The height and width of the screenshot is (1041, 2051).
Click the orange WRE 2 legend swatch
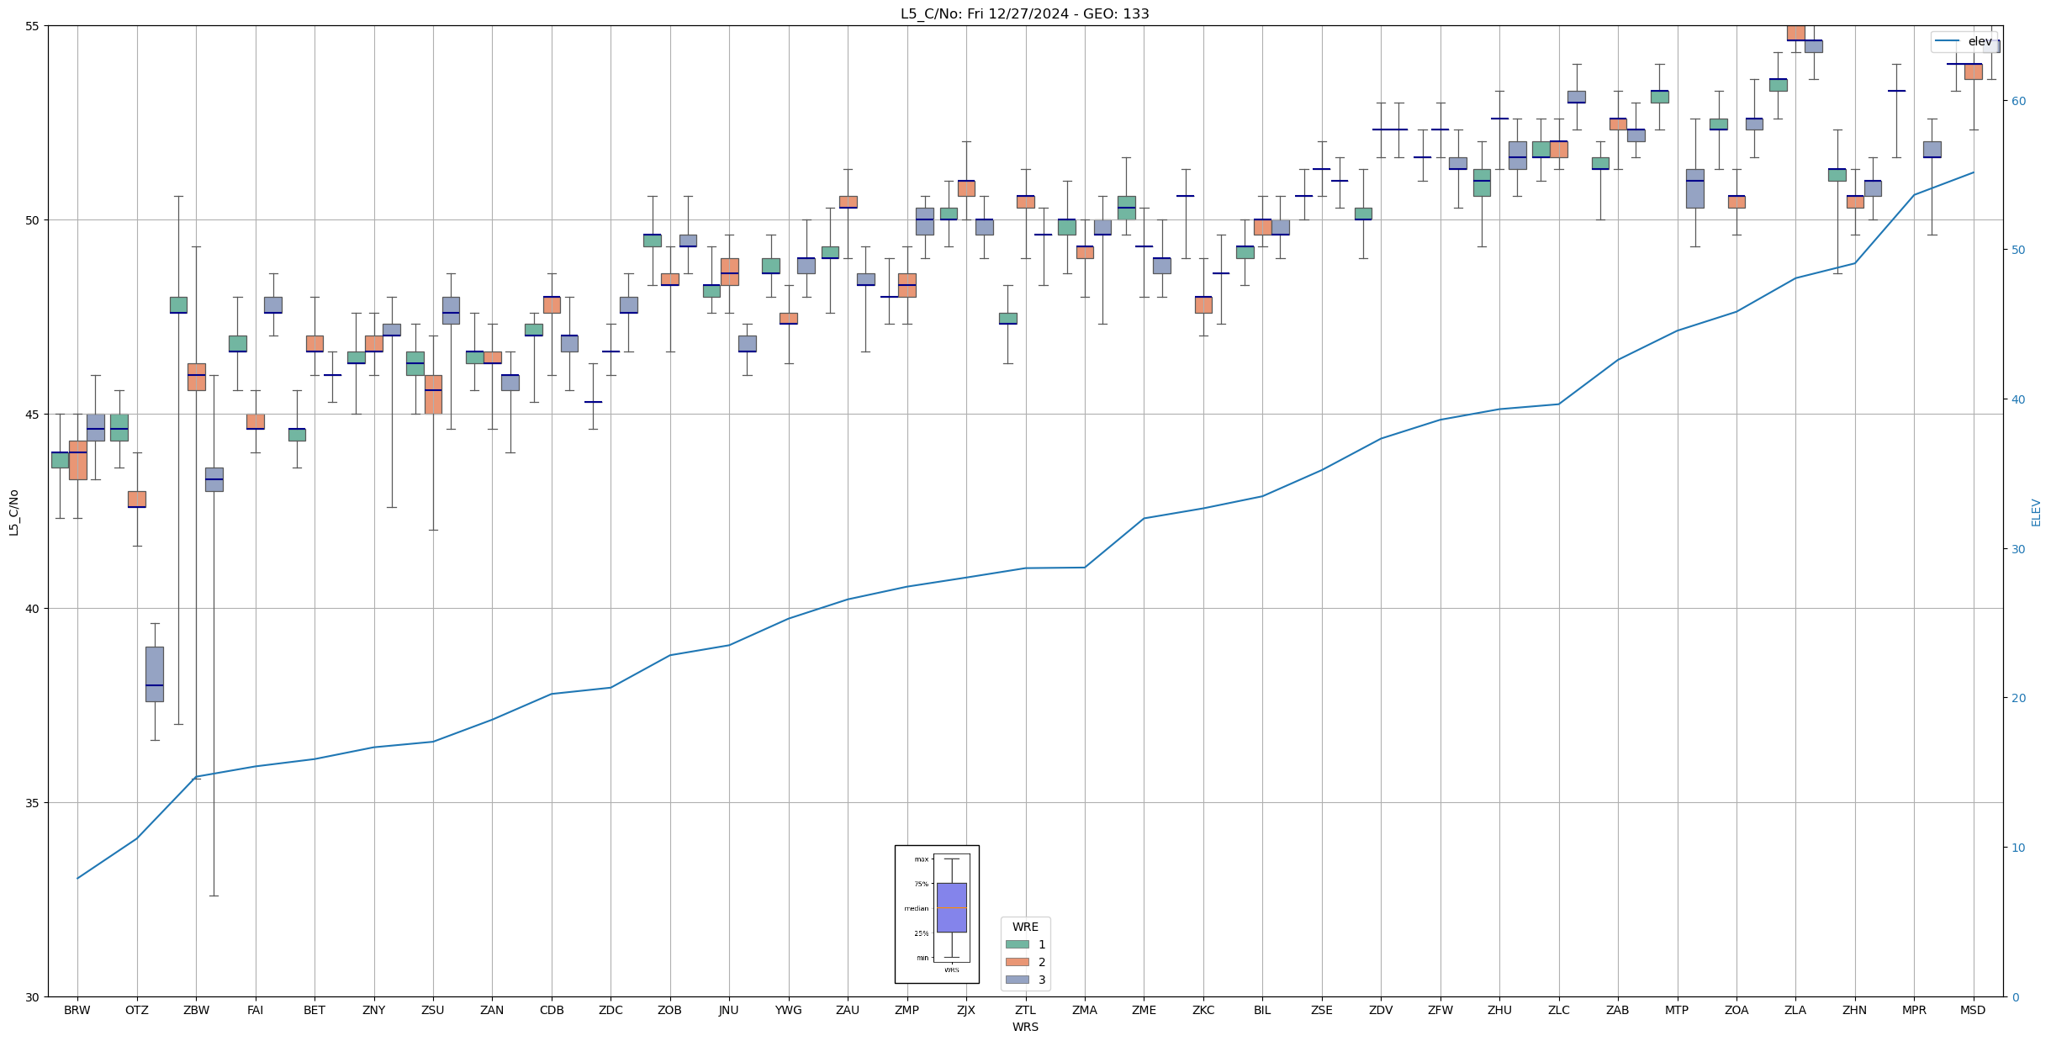[1017, 962]
